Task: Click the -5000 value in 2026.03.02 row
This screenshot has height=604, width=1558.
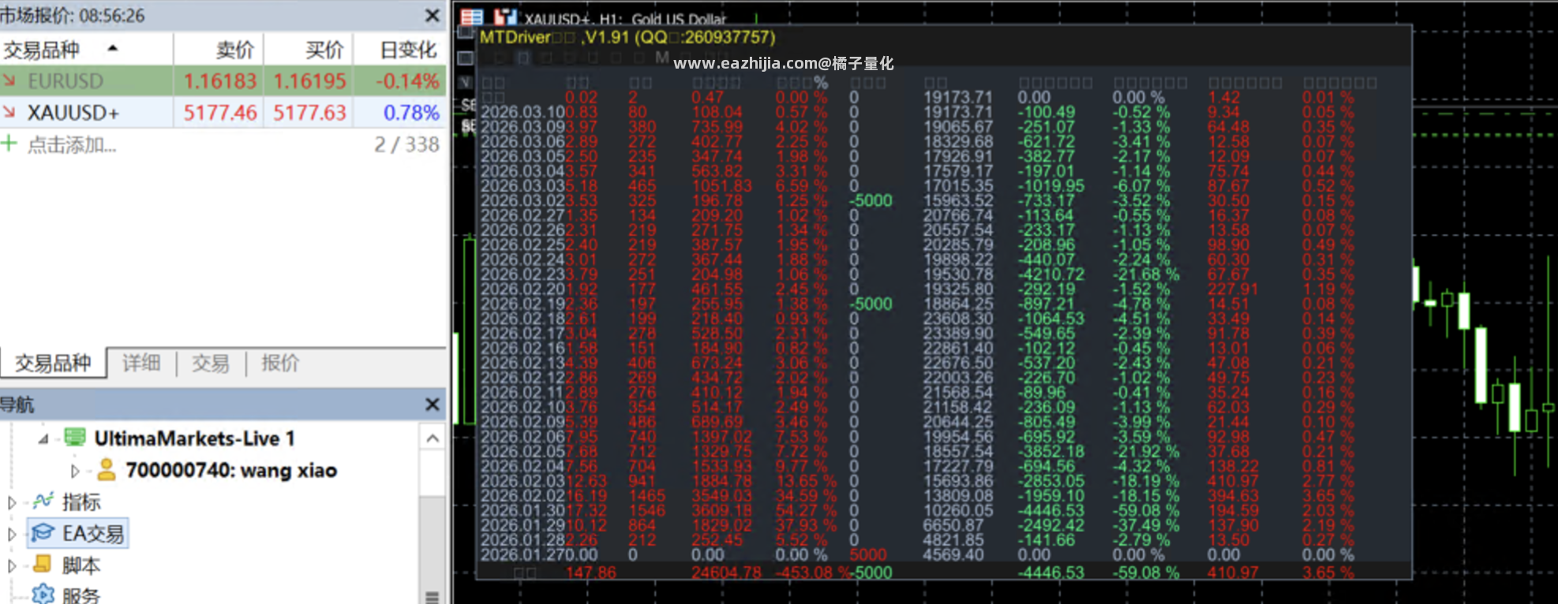Action: click(871, 200)
